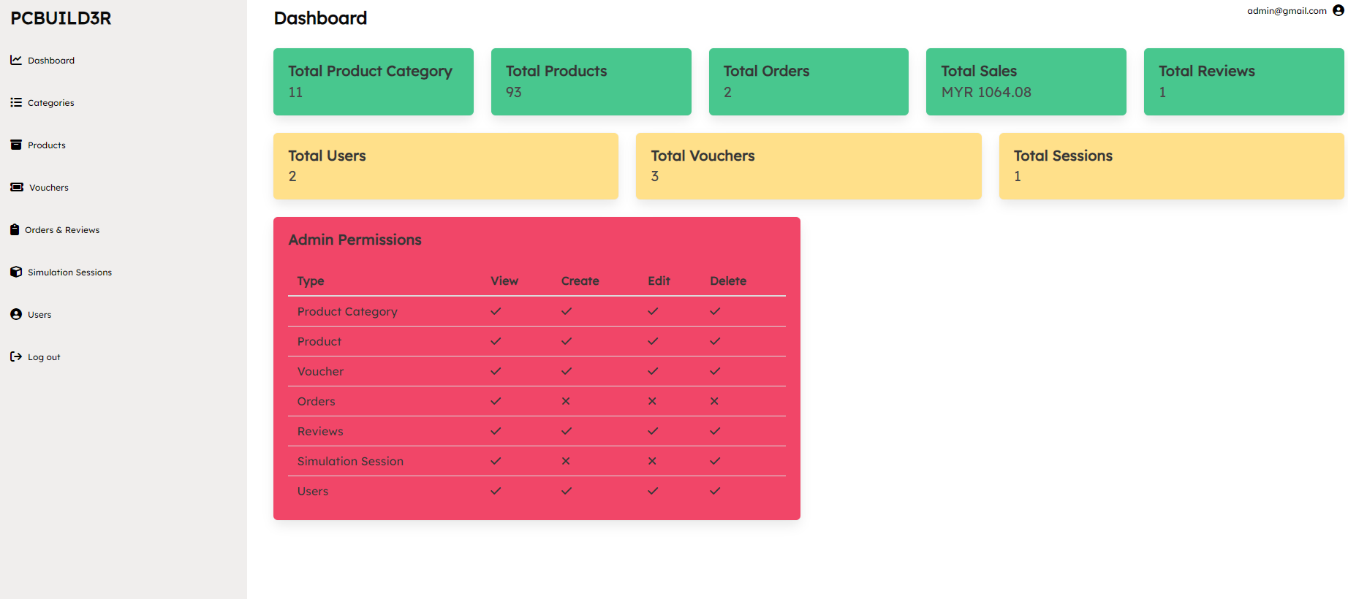Select the Total Sales green card
Viewport: 1348px width, 599px height.
coord(1026,82)
